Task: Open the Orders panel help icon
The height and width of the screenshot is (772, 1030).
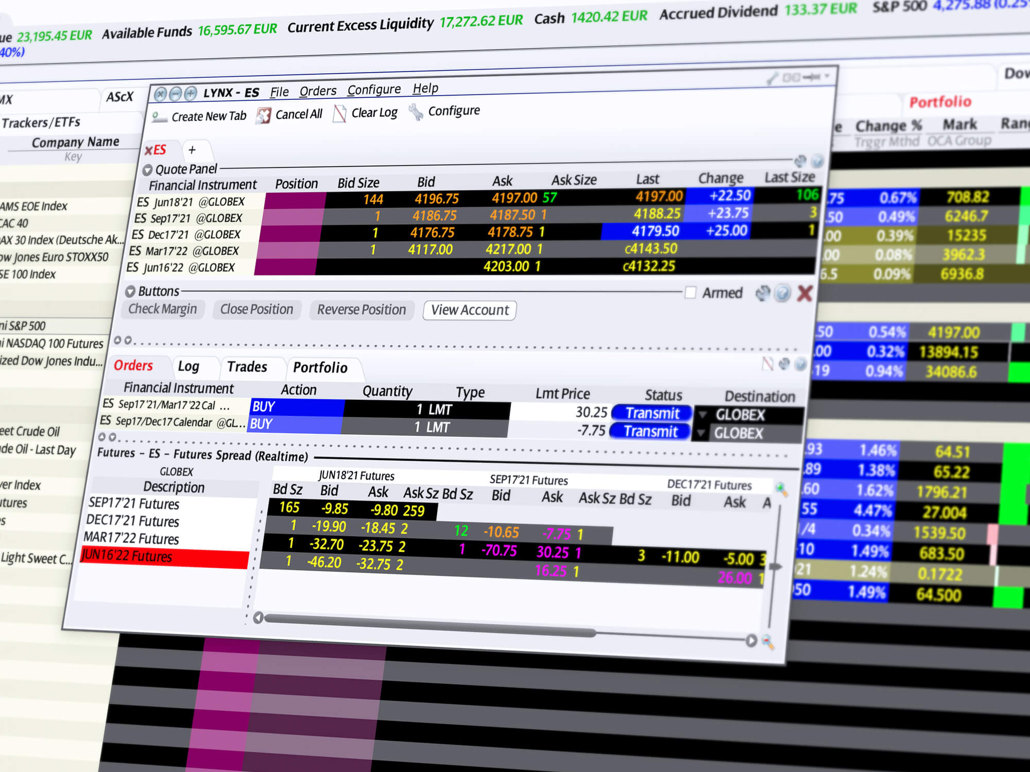Action: [x=800, y=364]
